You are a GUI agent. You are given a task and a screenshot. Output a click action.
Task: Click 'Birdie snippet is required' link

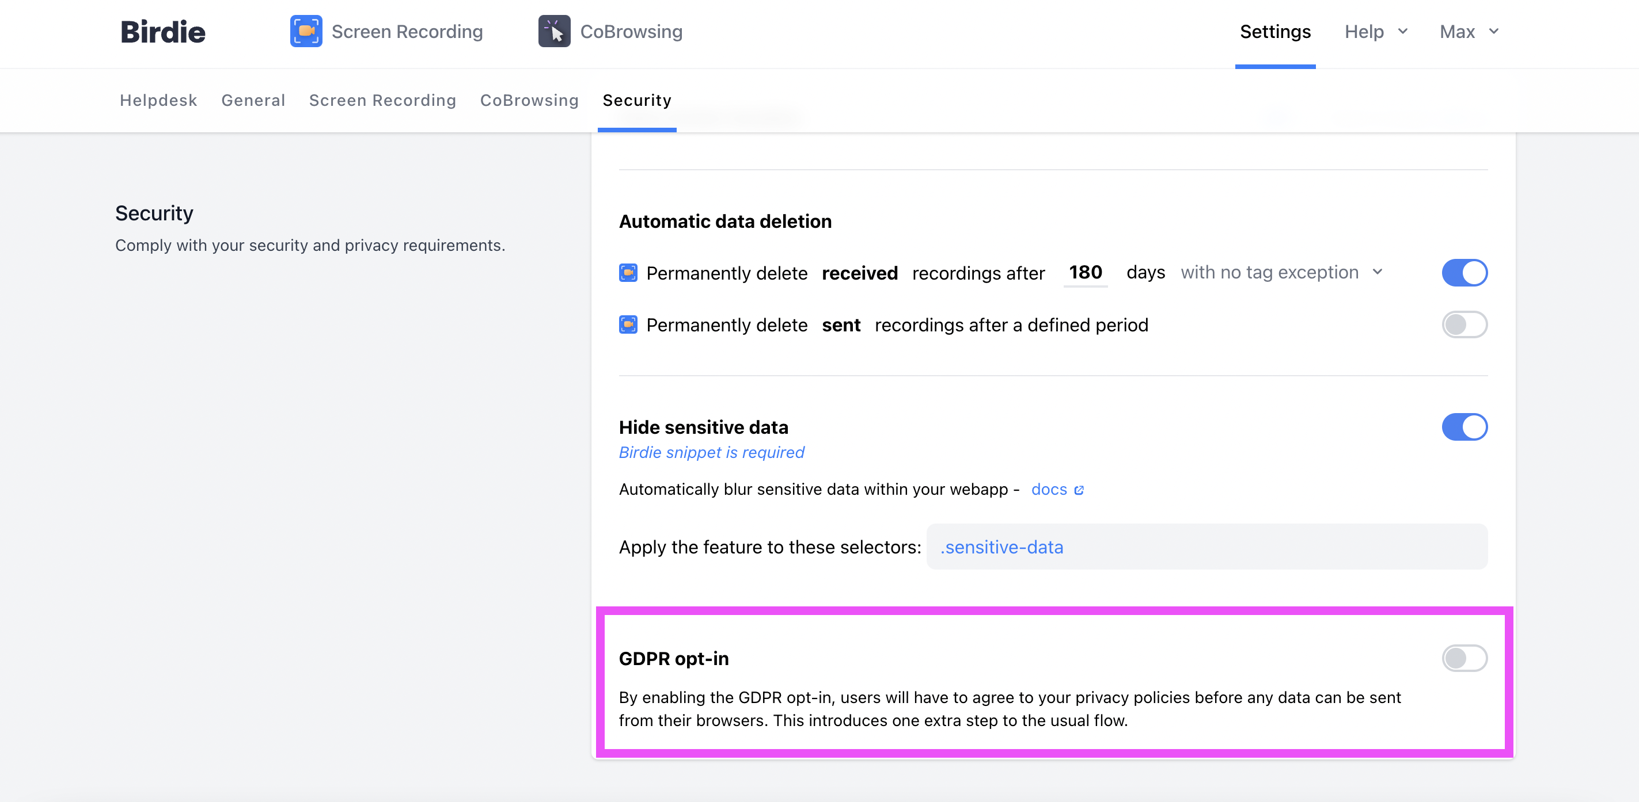[711, 452]
